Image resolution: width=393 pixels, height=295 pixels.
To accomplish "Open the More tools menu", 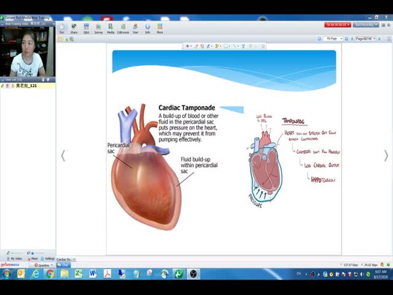I will [160, 29].
